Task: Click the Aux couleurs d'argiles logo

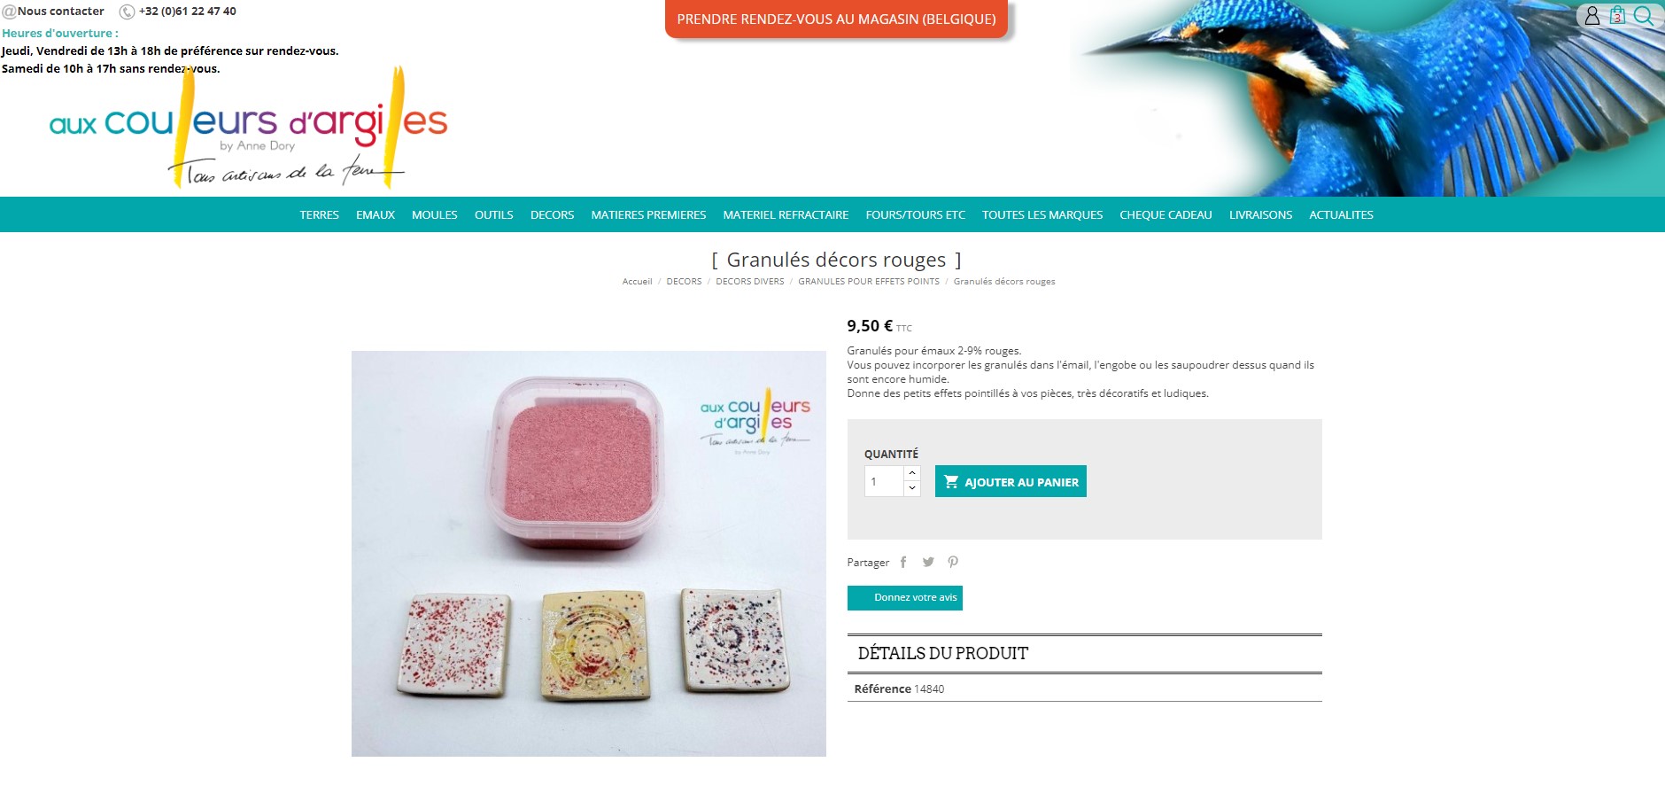Action: (x=248, y=128)
